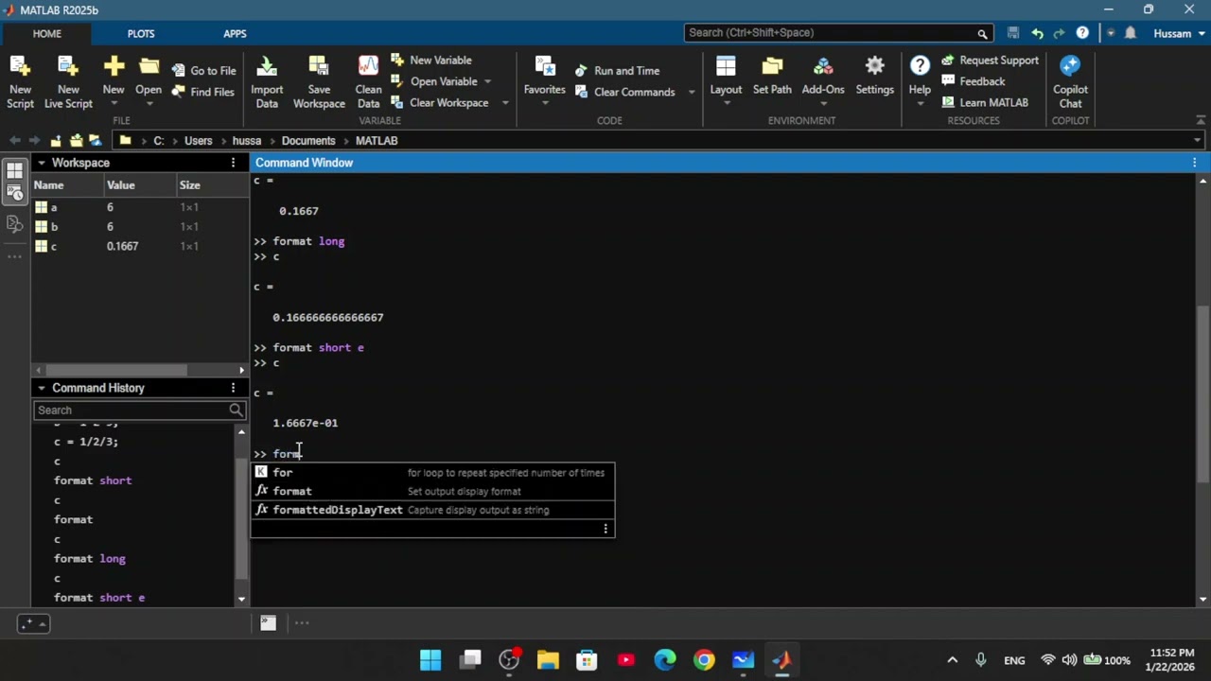This screenshot has width=1211, height=681.
Task: Open Microsoft Edge from taskbar
Action: click(665, 659)
